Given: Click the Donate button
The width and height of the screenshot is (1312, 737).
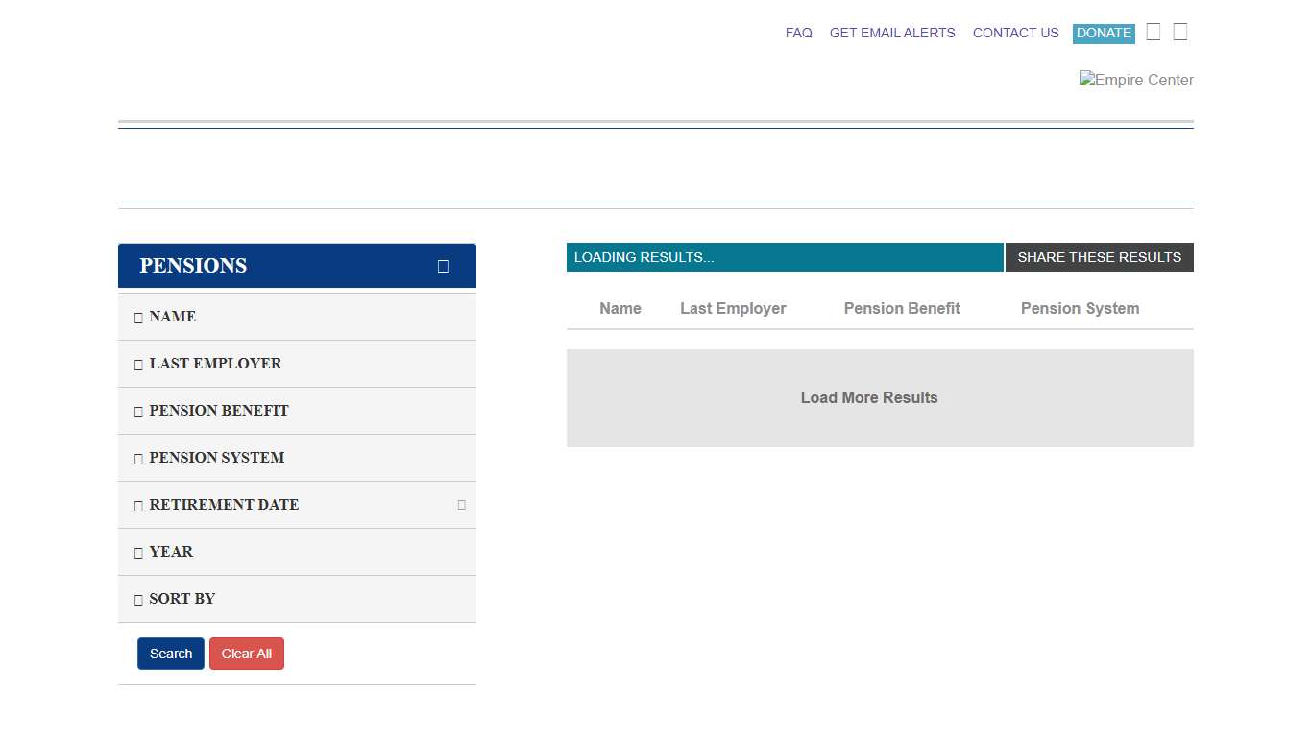Looking at the screenshot, I should click(x=1104, y=34).
